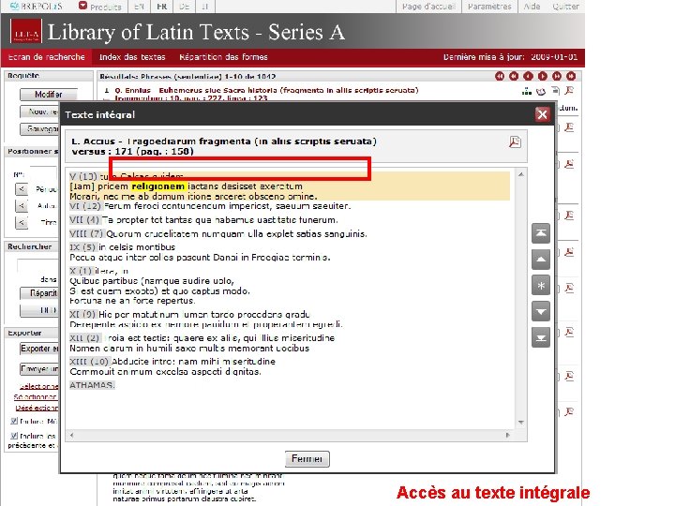Click the Répartition button in Rechercher
675x506 pixels.
click(x=39, y=293)
